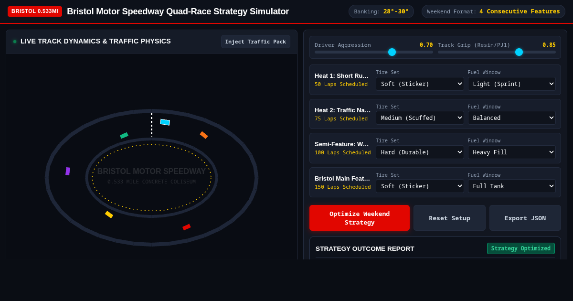Image resolution: width=573 pixels, height=301 pixels.
Task: Click Optimize Weekend Strategy button
Action: [360, 218]
